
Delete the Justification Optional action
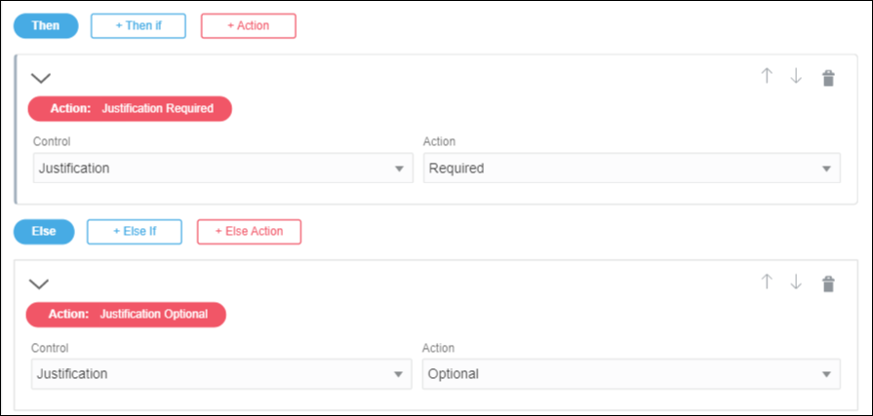click(828, 284)
